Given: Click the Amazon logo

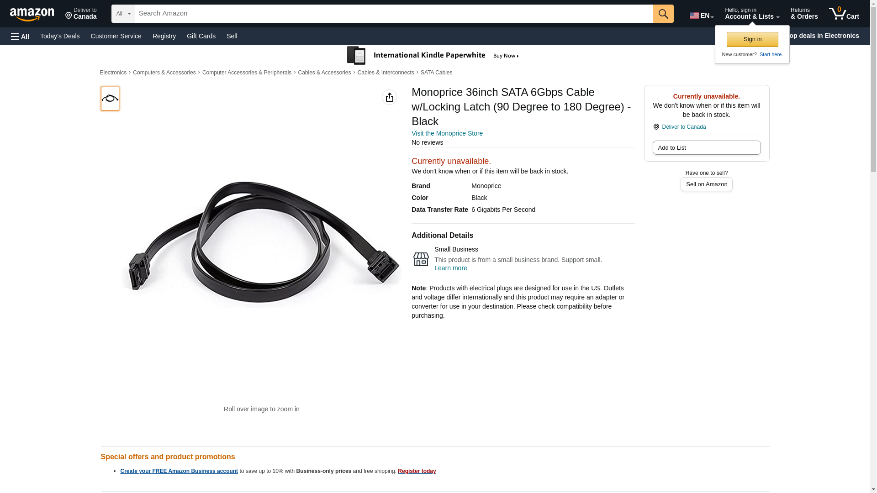Looking at the screenshot, I should point(32,15).
